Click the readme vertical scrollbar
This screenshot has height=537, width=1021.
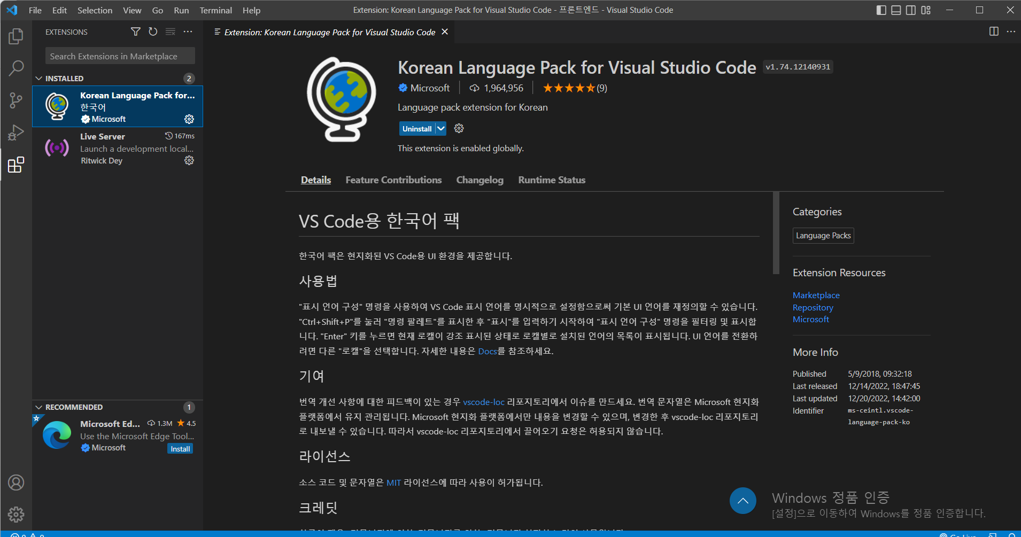776,232
